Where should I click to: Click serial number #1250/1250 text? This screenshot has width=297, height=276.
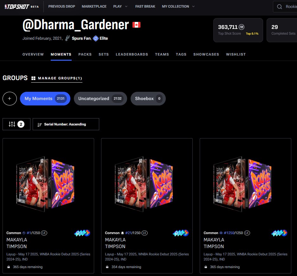click(233, 233)
